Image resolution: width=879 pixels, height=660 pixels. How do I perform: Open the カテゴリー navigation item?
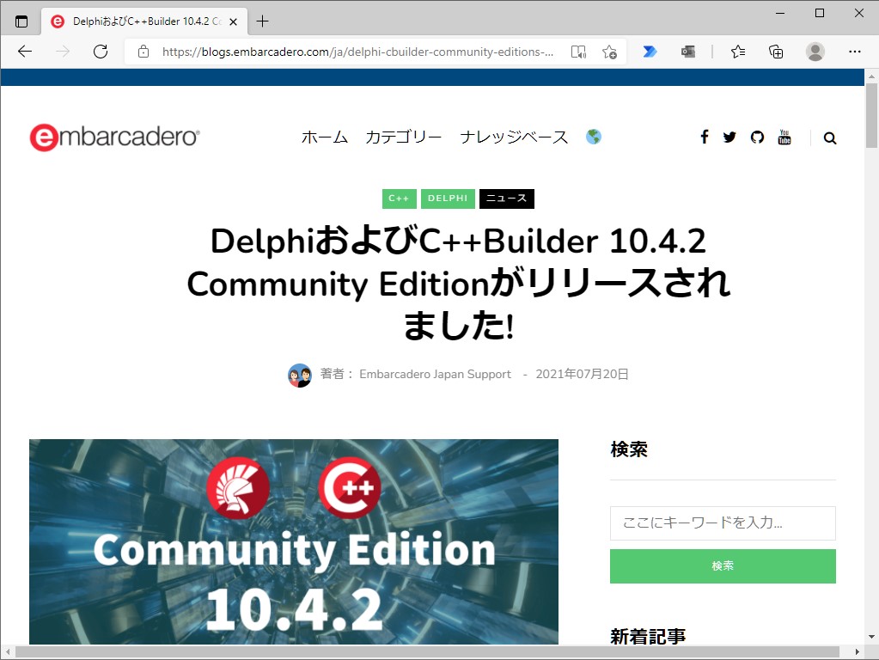pos(403,137)
